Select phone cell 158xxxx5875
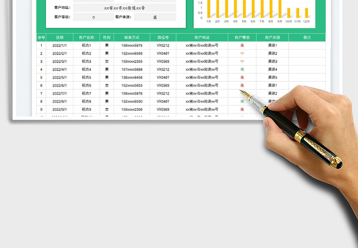Image resolution: width=358 pixels, height=248 pixels. tap(132, 46)
